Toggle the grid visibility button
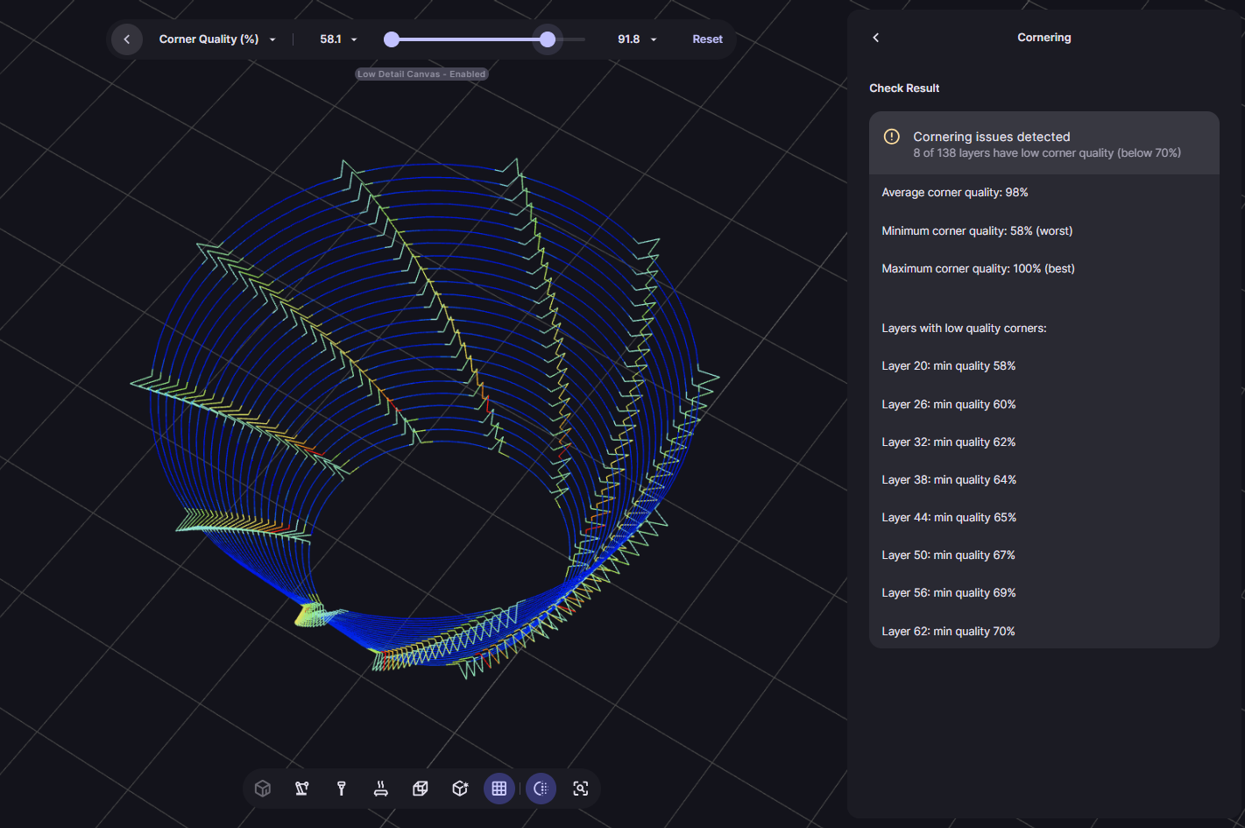Viewport: 1245px width, 828px height. (499, 789)
